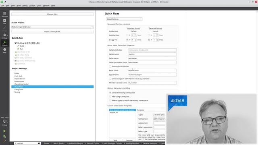Open Environment project settings
The height and width of the screenshot is (145, 258).
[19, 81]
